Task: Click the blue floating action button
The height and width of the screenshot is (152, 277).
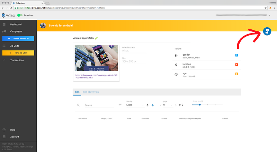Action: (x=267, y=31)
